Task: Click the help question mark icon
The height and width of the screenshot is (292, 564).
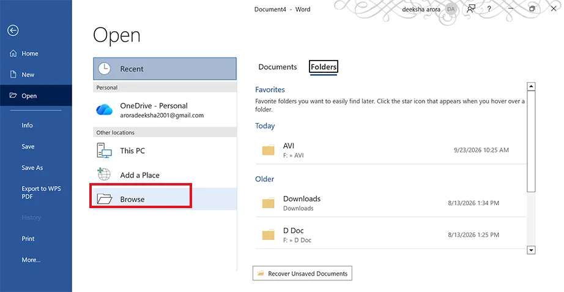Action: (489, 9)
